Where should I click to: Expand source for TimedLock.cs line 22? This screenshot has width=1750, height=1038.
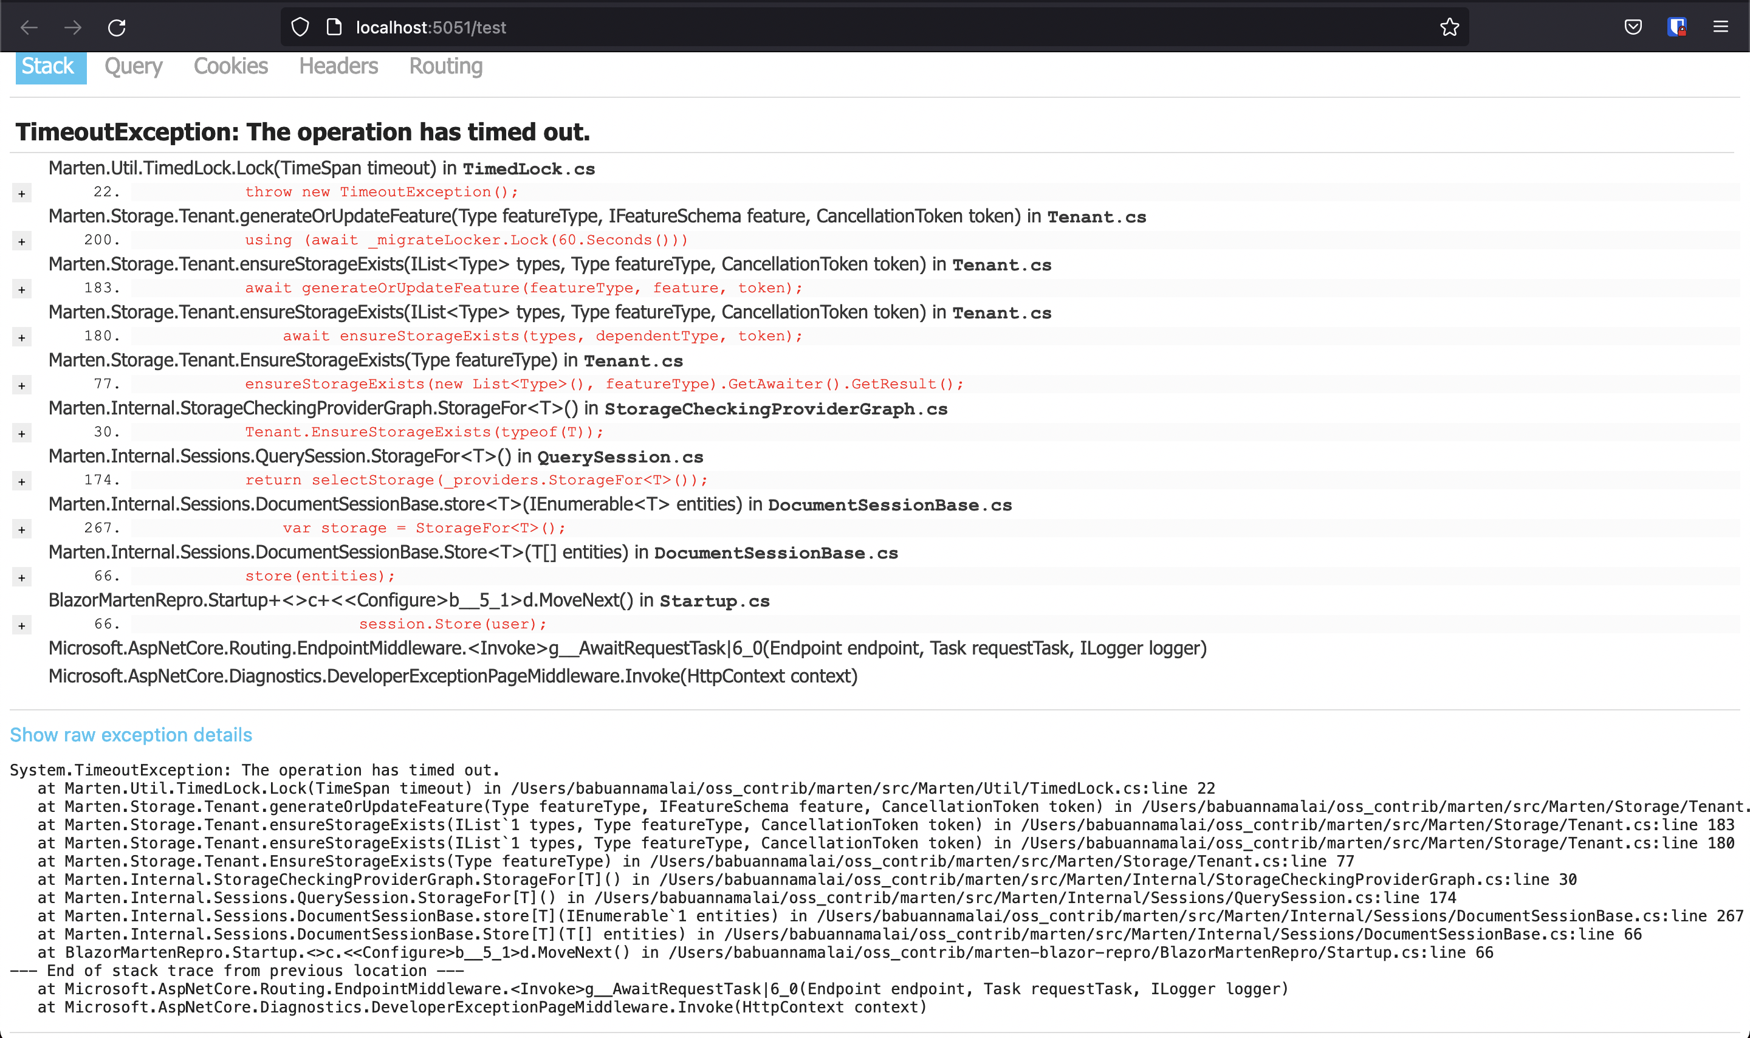[22, 194]
